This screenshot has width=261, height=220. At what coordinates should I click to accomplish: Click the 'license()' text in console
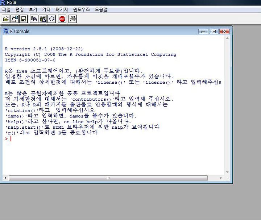click(x=110, y=82)
